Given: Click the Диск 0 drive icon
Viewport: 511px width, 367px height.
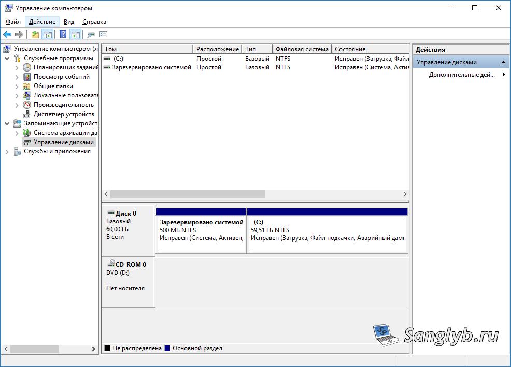Looking at the screenshot, I should 111,213.
